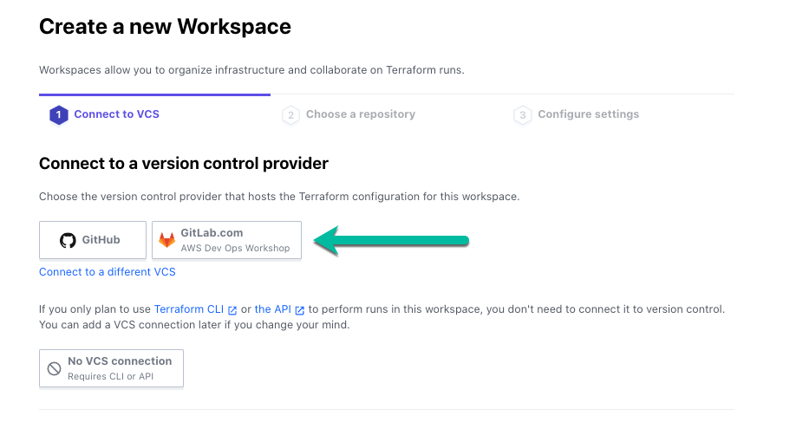Jump to the Configure settings step

point(576,114)
